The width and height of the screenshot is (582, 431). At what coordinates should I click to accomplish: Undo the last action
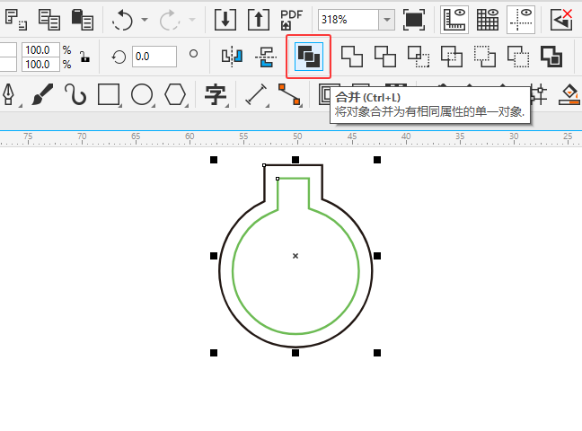click(x=122, y=20)
